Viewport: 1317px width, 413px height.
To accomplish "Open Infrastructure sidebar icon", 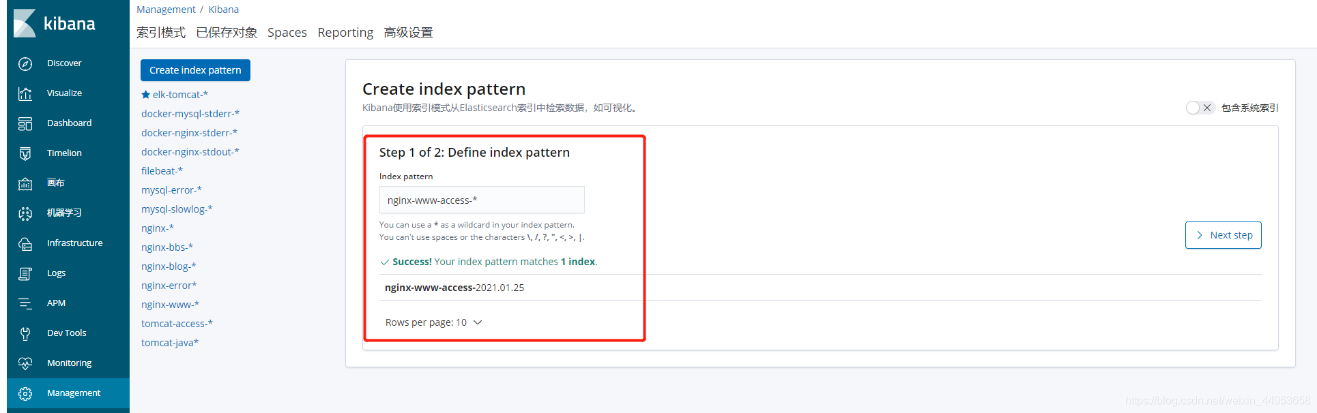I will pyautogui.click(x=25, y=243).
